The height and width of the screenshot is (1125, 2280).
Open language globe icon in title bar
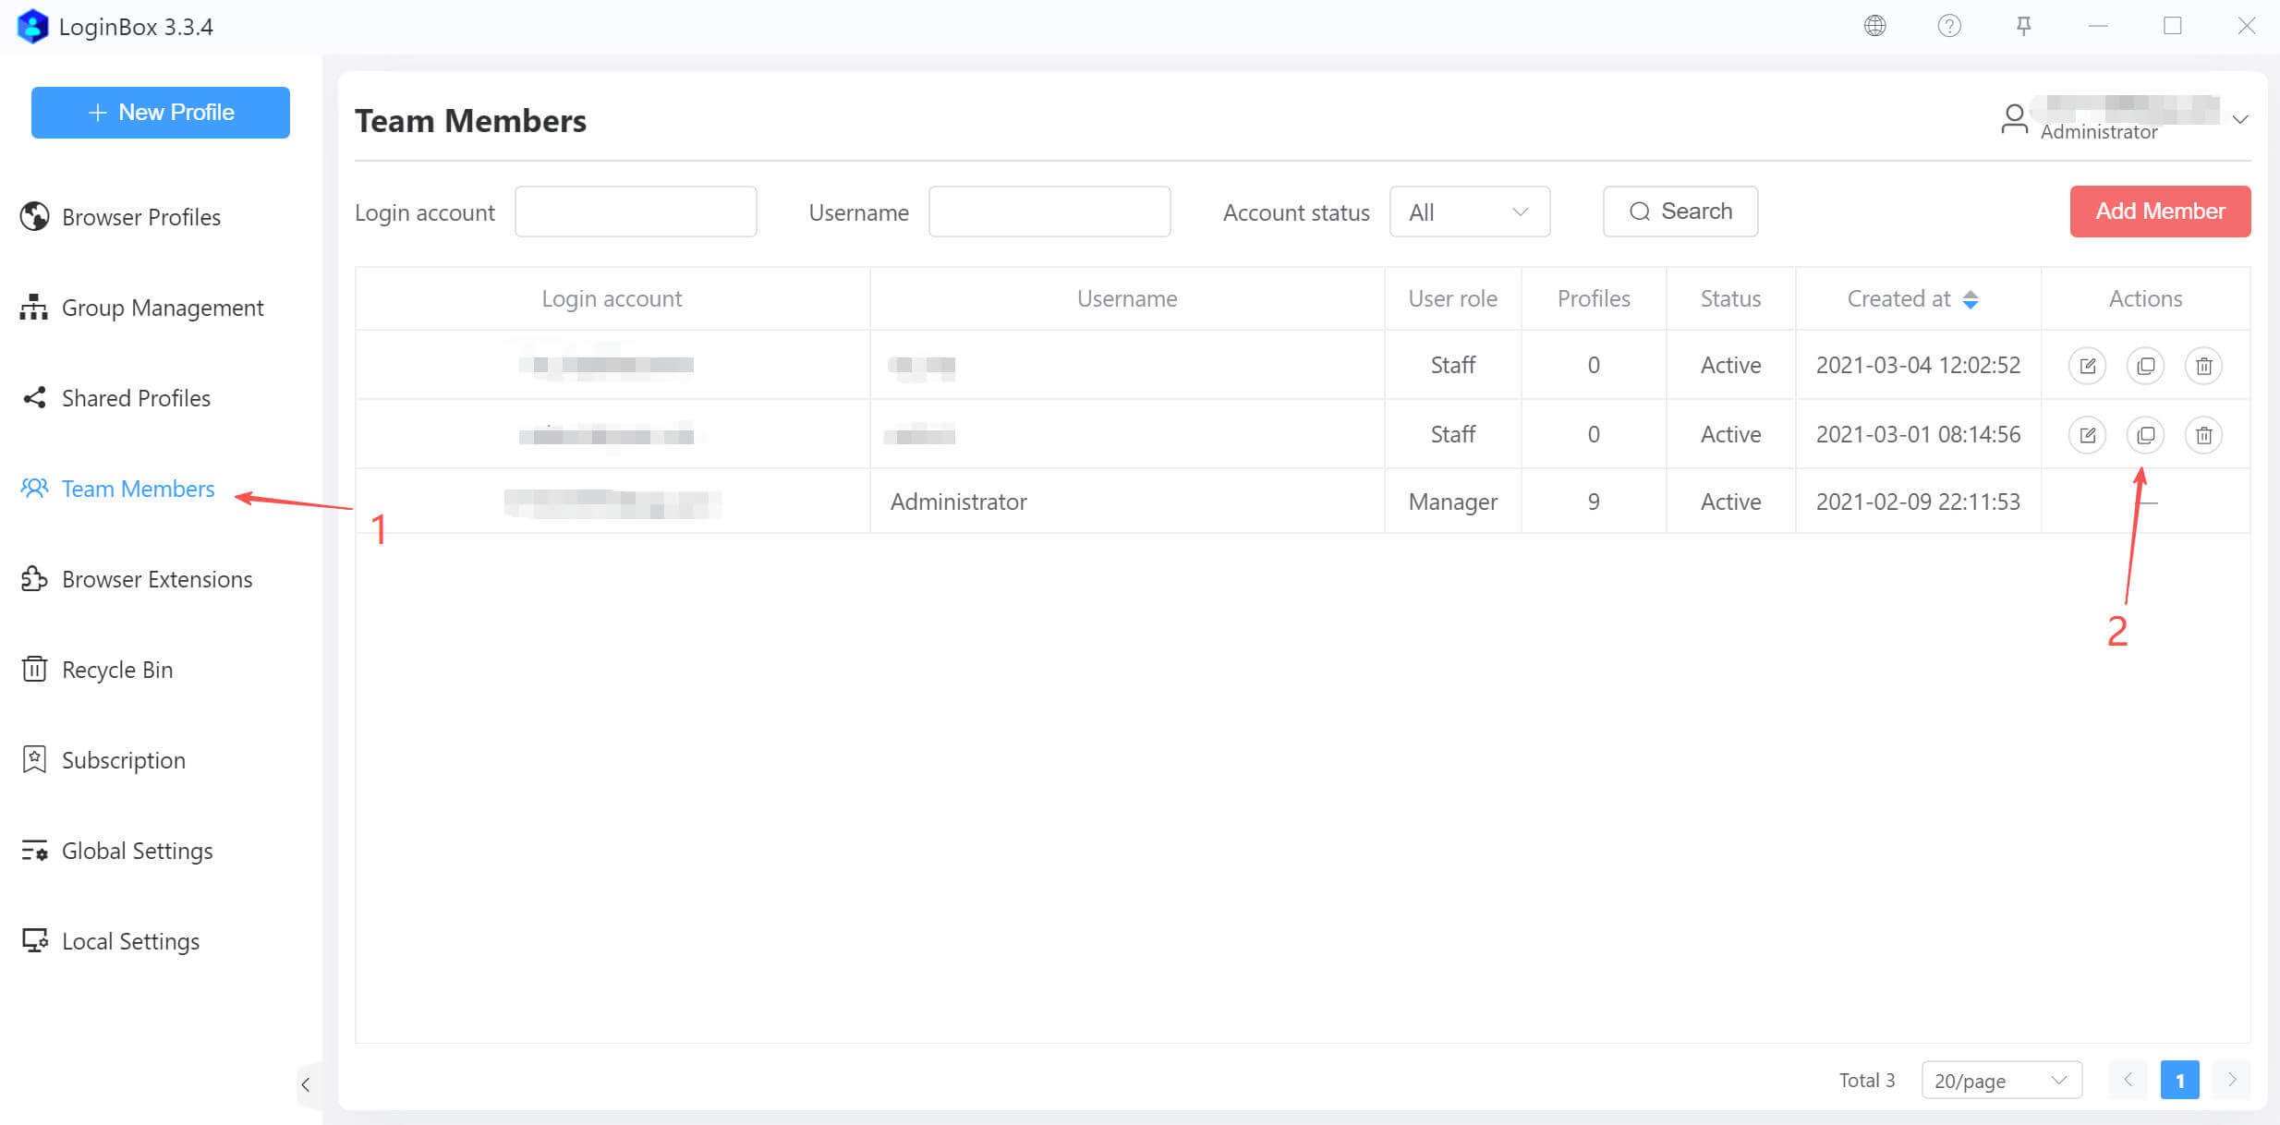(x=1874, y=26)
